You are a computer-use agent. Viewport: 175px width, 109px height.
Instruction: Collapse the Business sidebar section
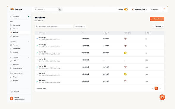28,41
